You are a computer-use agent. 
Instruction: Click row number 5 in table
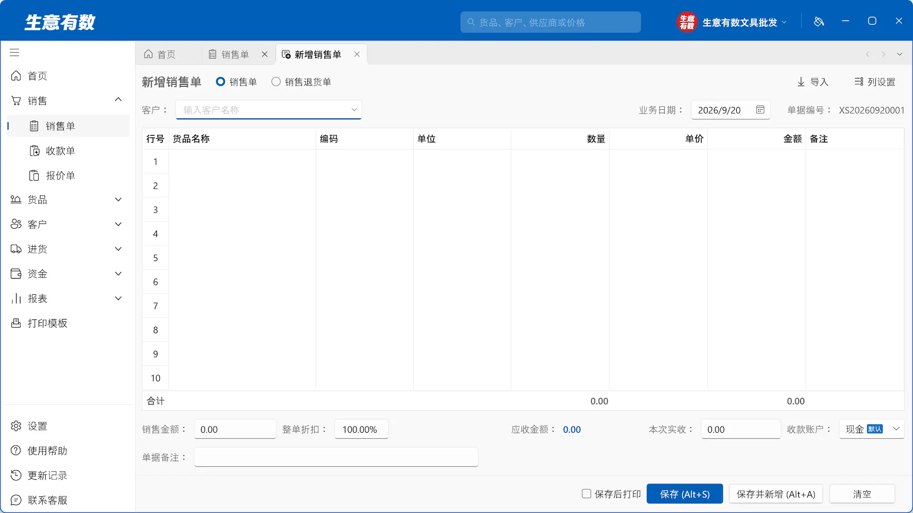point(155,258)
